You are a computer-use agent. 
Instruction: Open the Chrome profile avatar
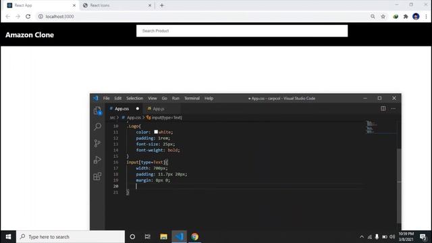[416, 16]
